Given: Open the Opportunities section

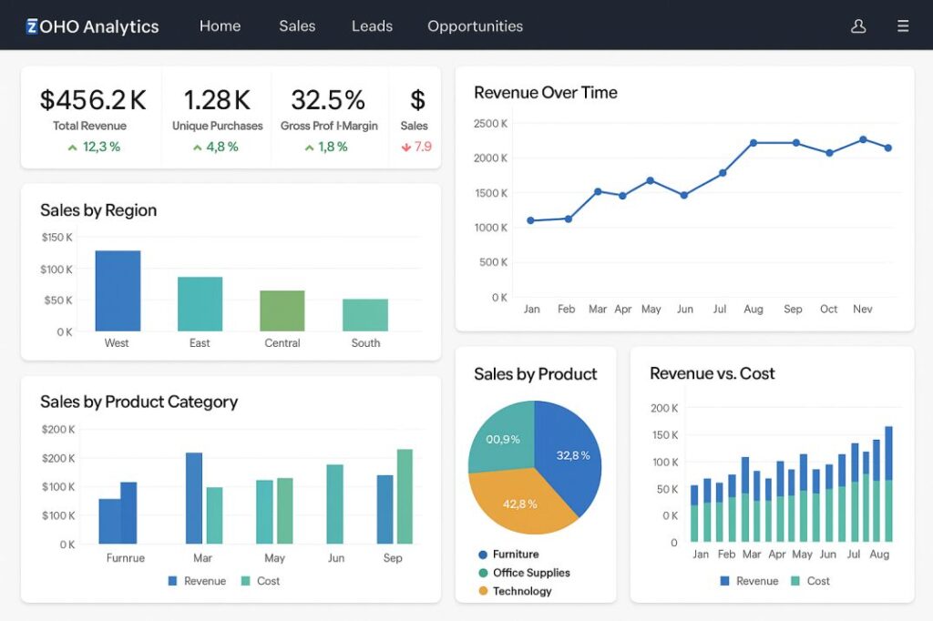Looking at the screenshot, I should point(475,26).
